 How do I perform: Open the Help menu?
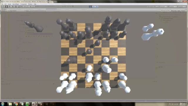[35, 4]
